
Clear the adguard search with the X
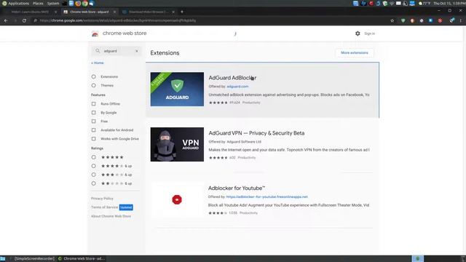click(137, 51)
